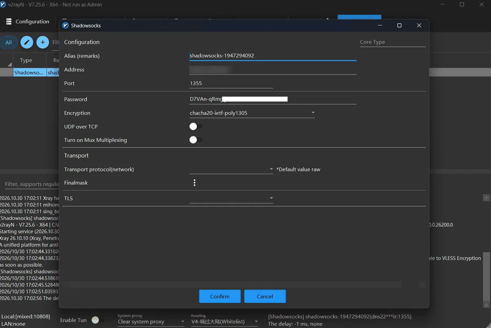The width and height of the screenshot is (491, 328).
Task: Click the Password input field
Action: [x=273, y=99]
